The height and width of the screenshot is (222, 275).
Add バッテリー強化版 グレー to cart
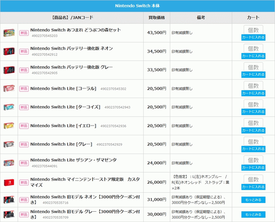253,75
